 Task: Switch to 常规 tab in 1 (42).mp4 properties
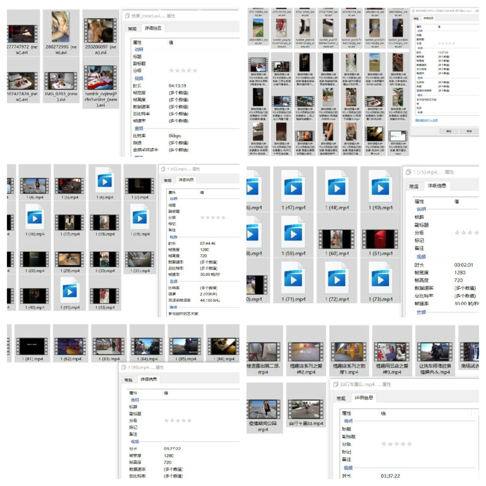pyautogui.click(x=168, y=180)
